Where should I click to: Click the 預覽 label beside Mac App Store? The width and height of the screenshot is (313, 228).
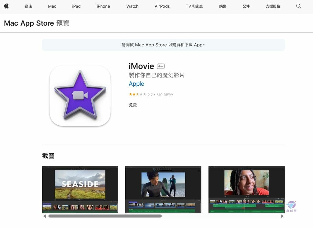pyautogui.click(x=63, y=23)
